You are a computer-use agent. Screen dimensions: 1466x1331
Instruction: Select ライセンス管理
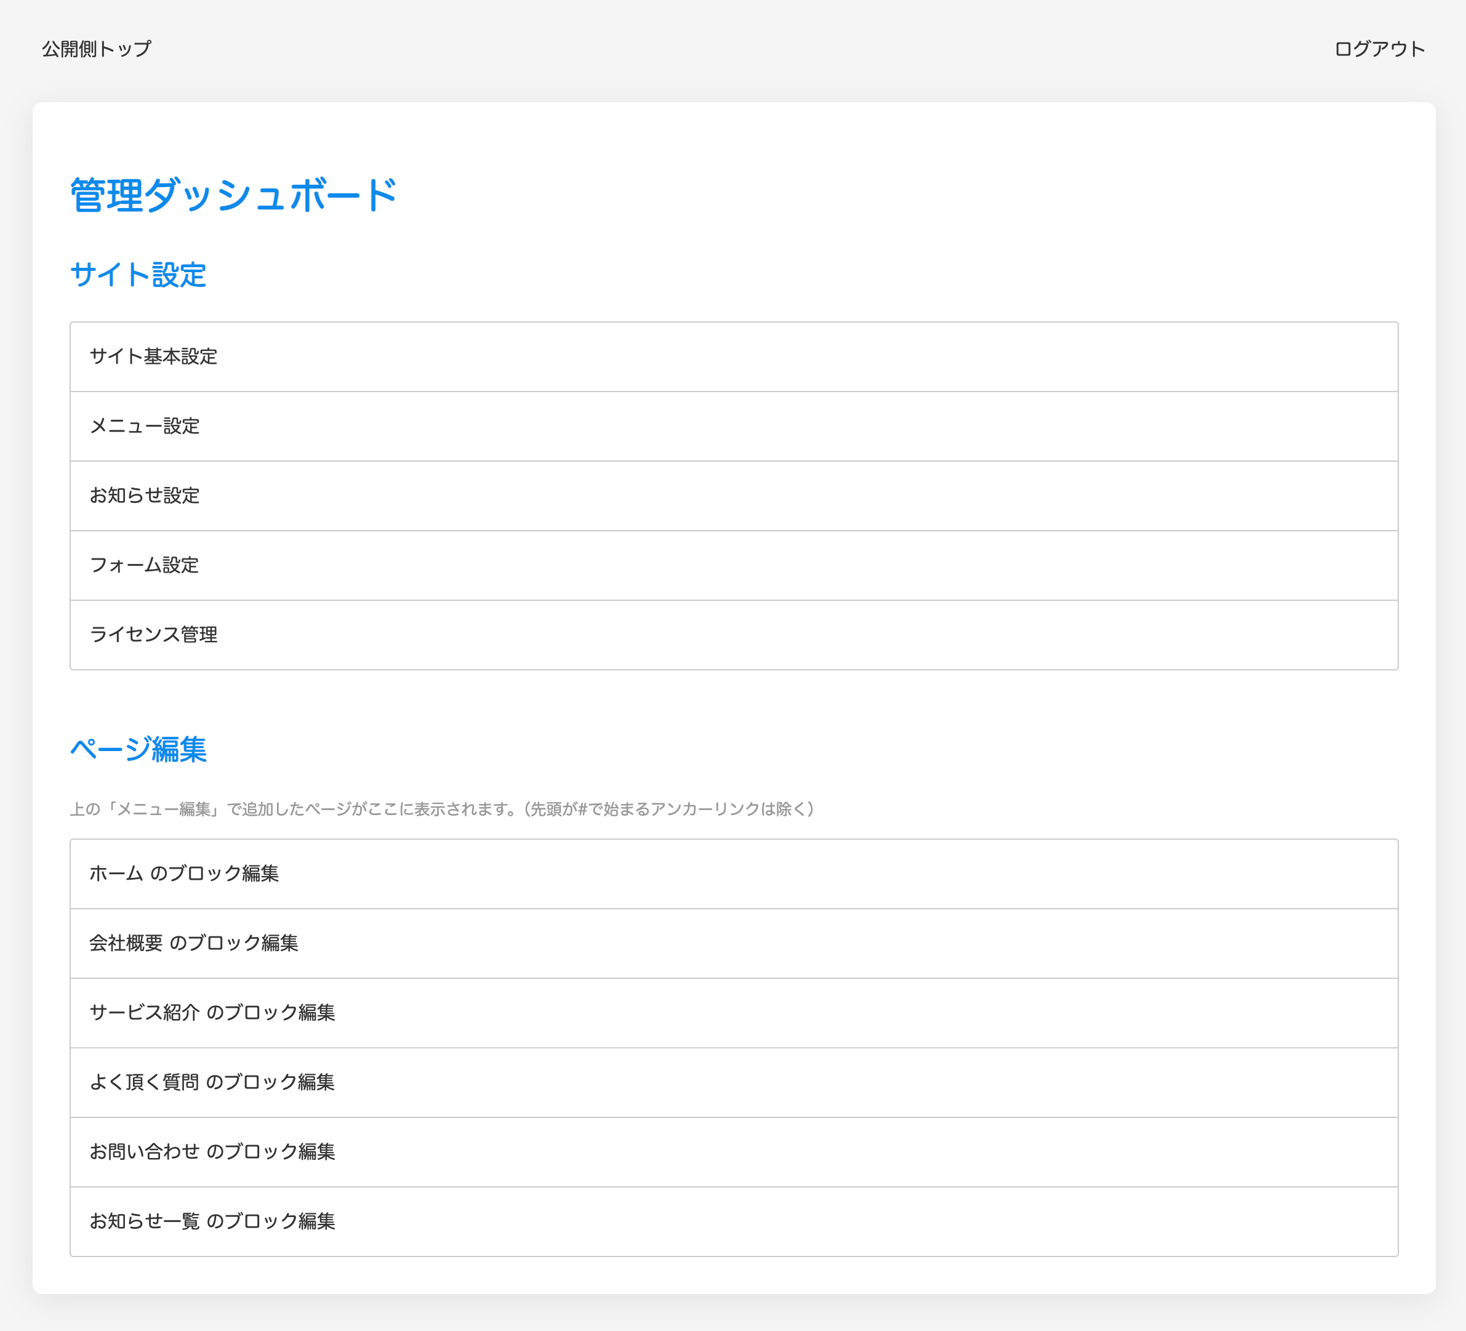tap(153, 634)
